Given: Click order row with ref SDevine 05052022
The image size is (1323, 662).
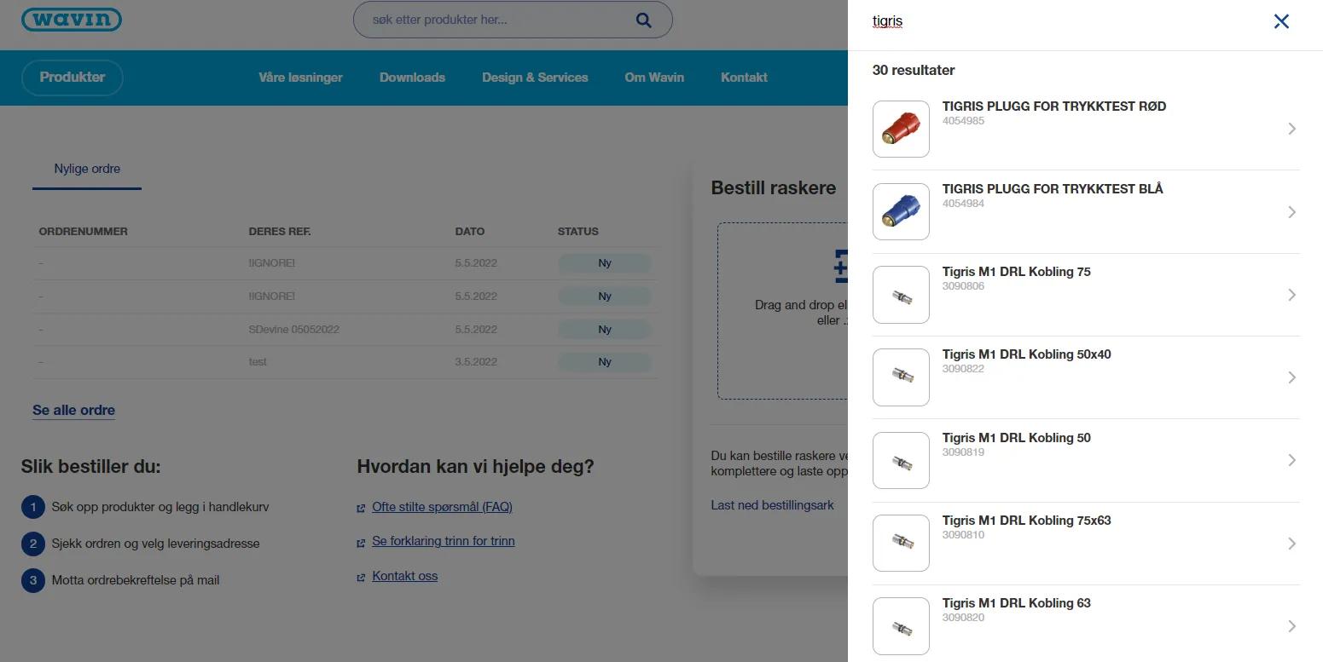Looking at the screenshot, I should [x=345, y=330].
